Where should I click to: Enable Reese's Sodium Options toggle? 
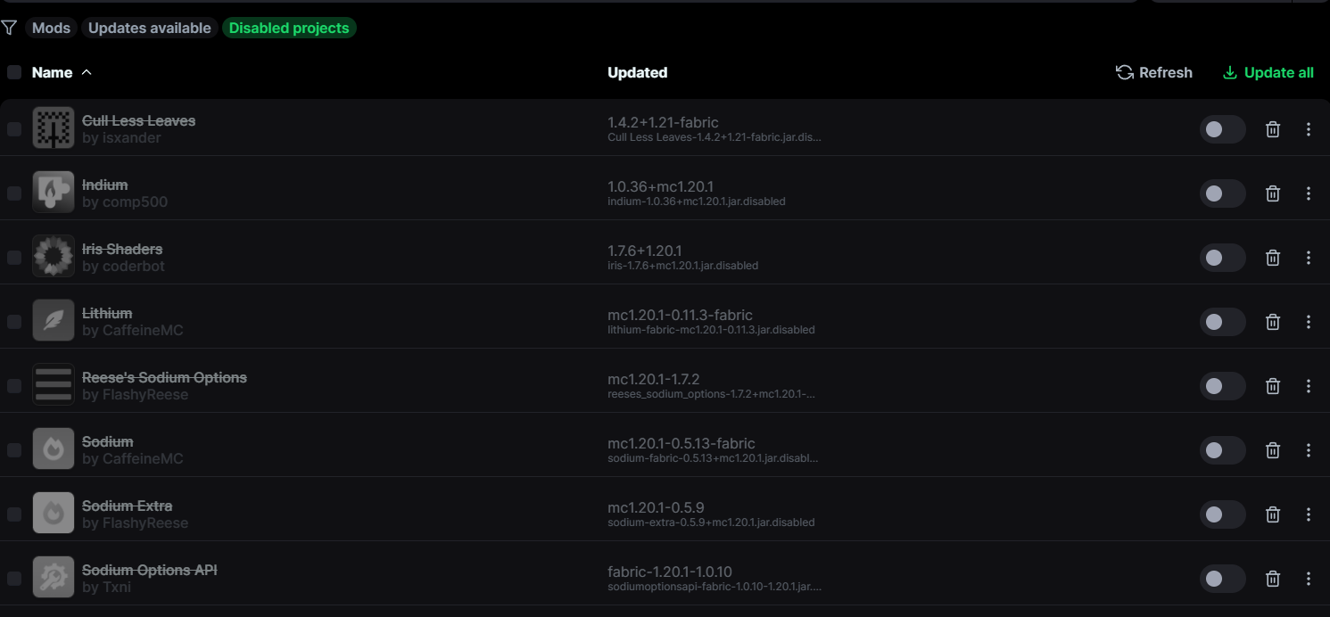[1222, 386]
